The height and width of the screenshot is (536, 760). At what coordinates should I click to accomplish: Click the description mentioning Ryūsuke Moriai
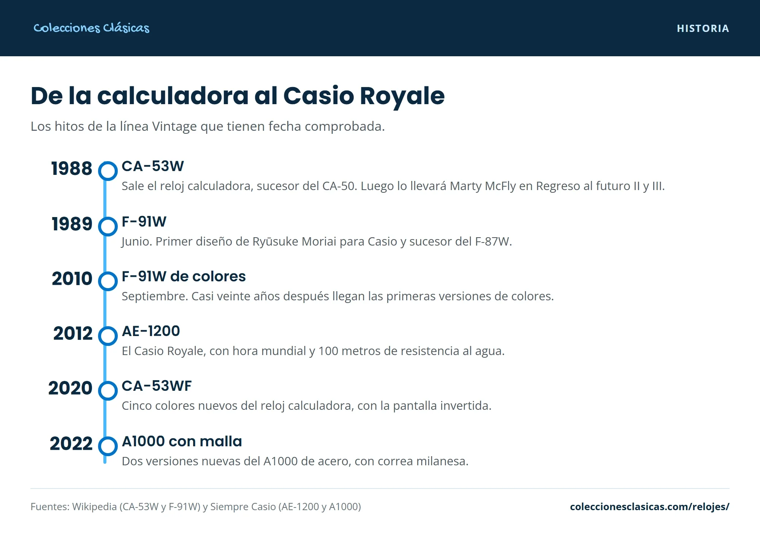[317, 242]
